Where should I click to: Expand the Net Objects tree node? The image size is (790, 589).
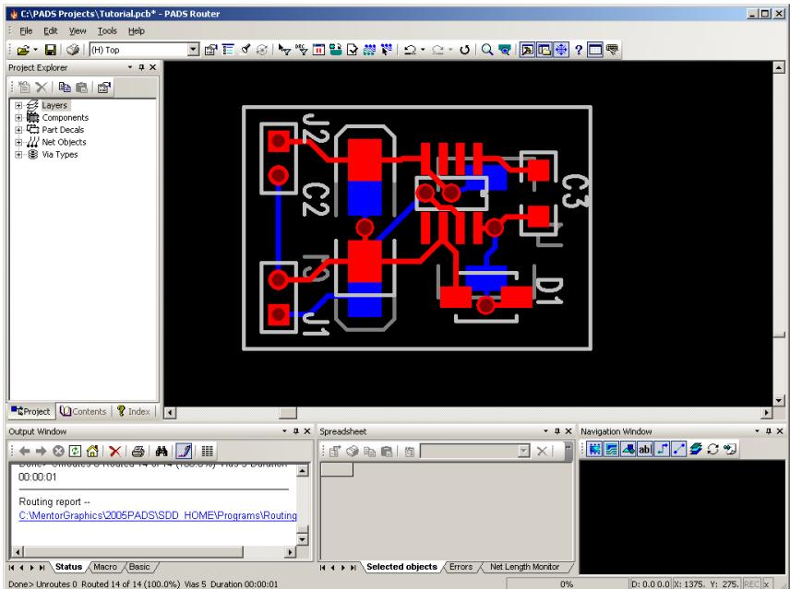[x=20, y=142]
